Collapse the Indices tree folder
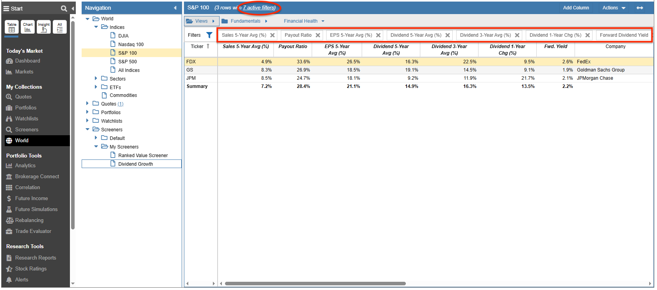 pyautogui.click(x=96, y=27)
